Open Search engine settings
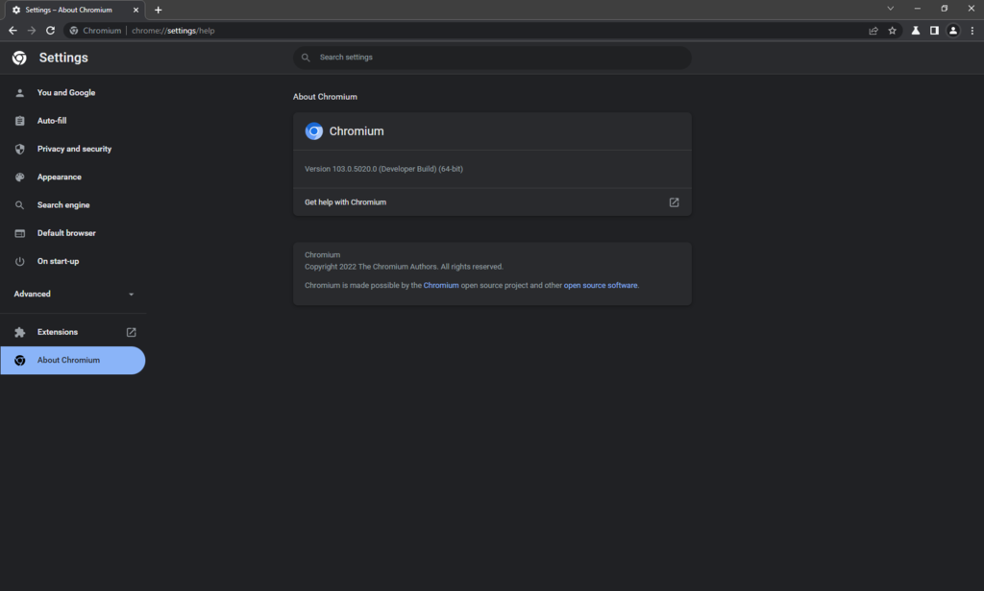The height and width of the screenshot is (591, 984). (73, 205)
